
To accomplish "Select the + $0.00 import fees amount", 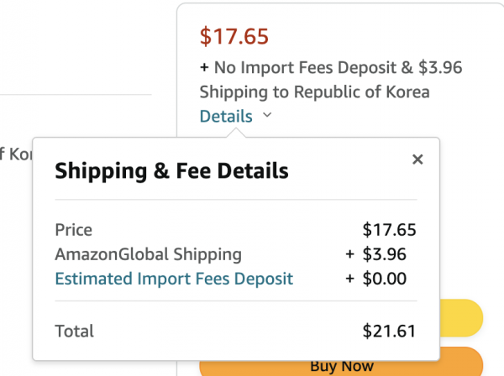I will tap(381, 279).
